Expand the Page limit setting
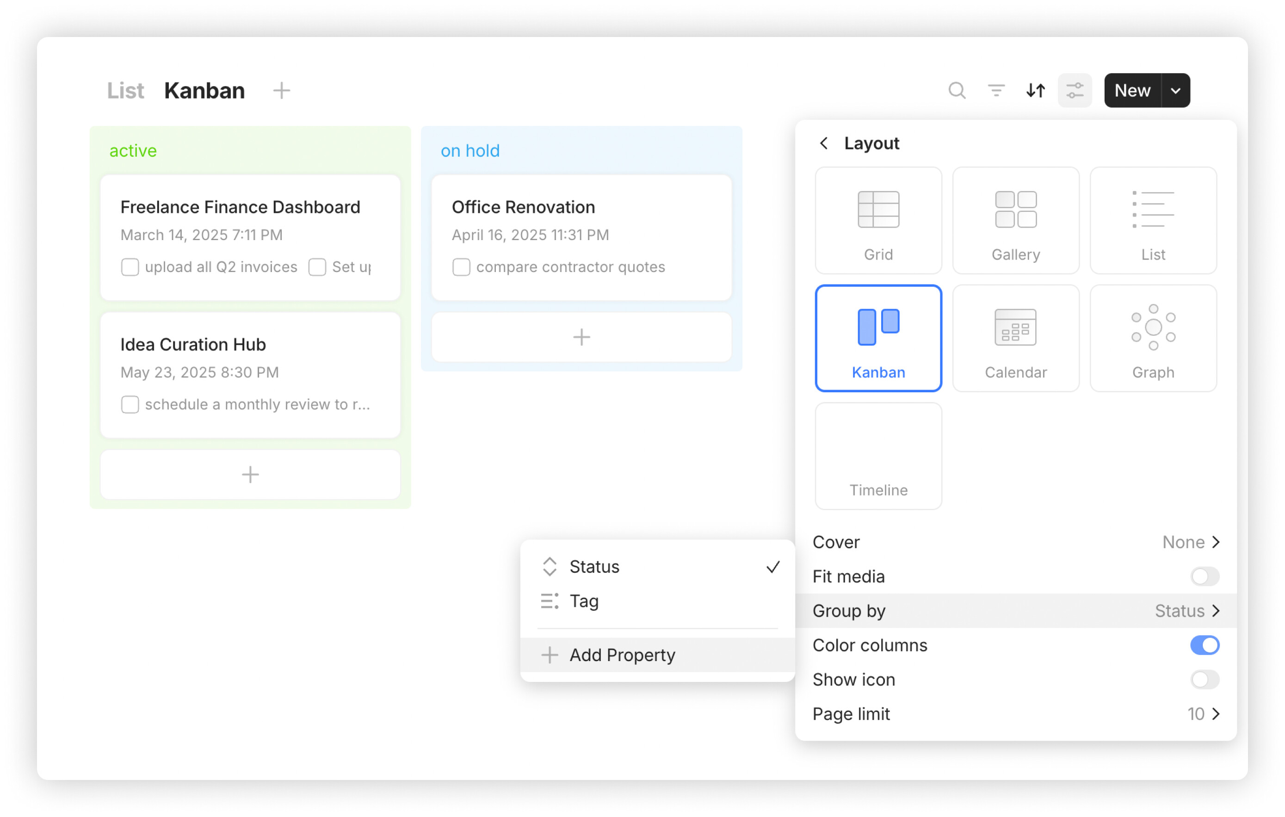 coord(1203,714)
